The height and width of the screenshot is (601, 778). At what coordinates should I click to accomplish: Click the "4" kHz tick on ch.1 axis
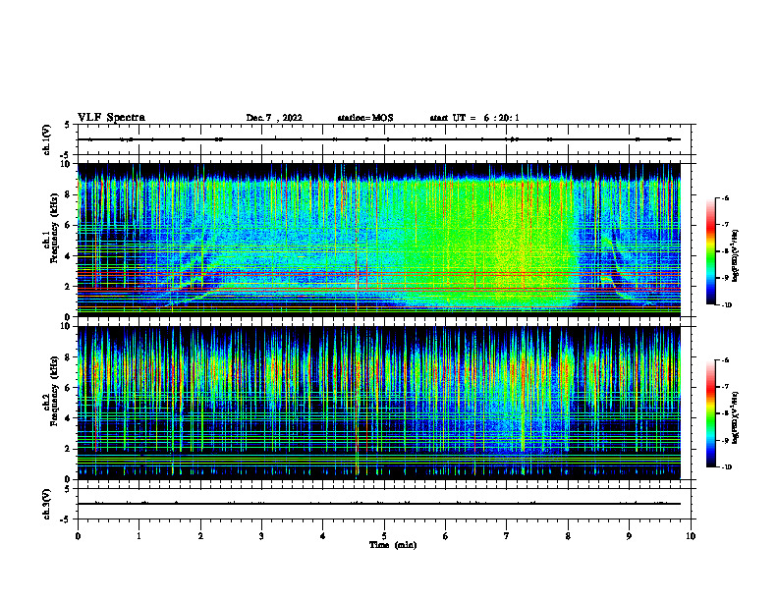[69, 256]
